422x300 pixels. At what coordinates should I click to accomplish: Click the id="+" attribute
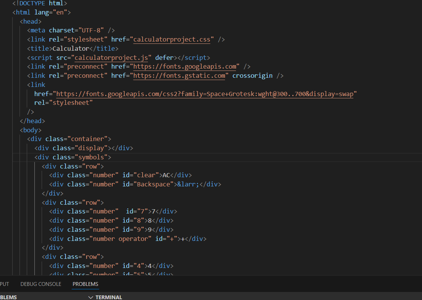tap(166, 239)
